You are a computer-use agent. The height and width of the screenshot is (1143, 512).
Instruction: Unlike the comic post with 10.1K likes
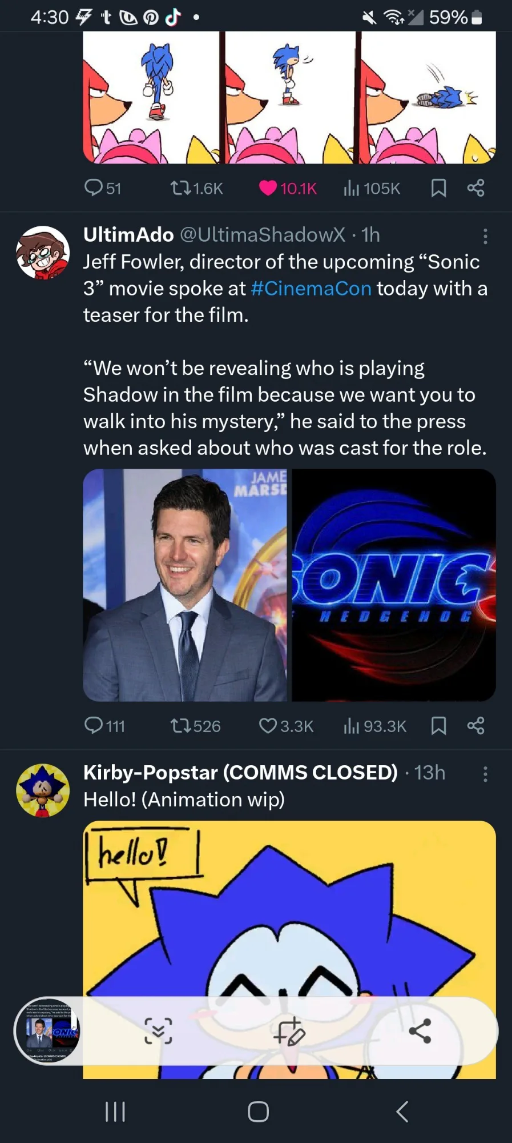[268, 188]
